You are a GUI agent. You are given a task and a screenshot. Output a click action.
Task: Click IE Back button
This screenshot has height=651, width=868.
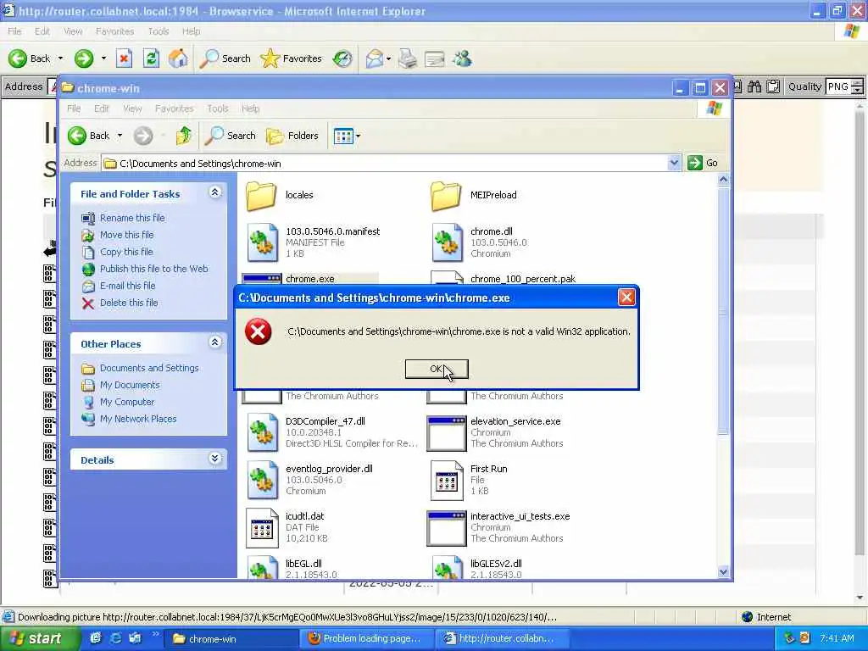30,58
